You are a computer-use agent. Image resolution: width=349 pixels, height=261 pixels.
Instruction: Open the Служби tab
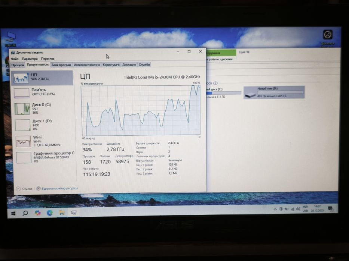144,65
